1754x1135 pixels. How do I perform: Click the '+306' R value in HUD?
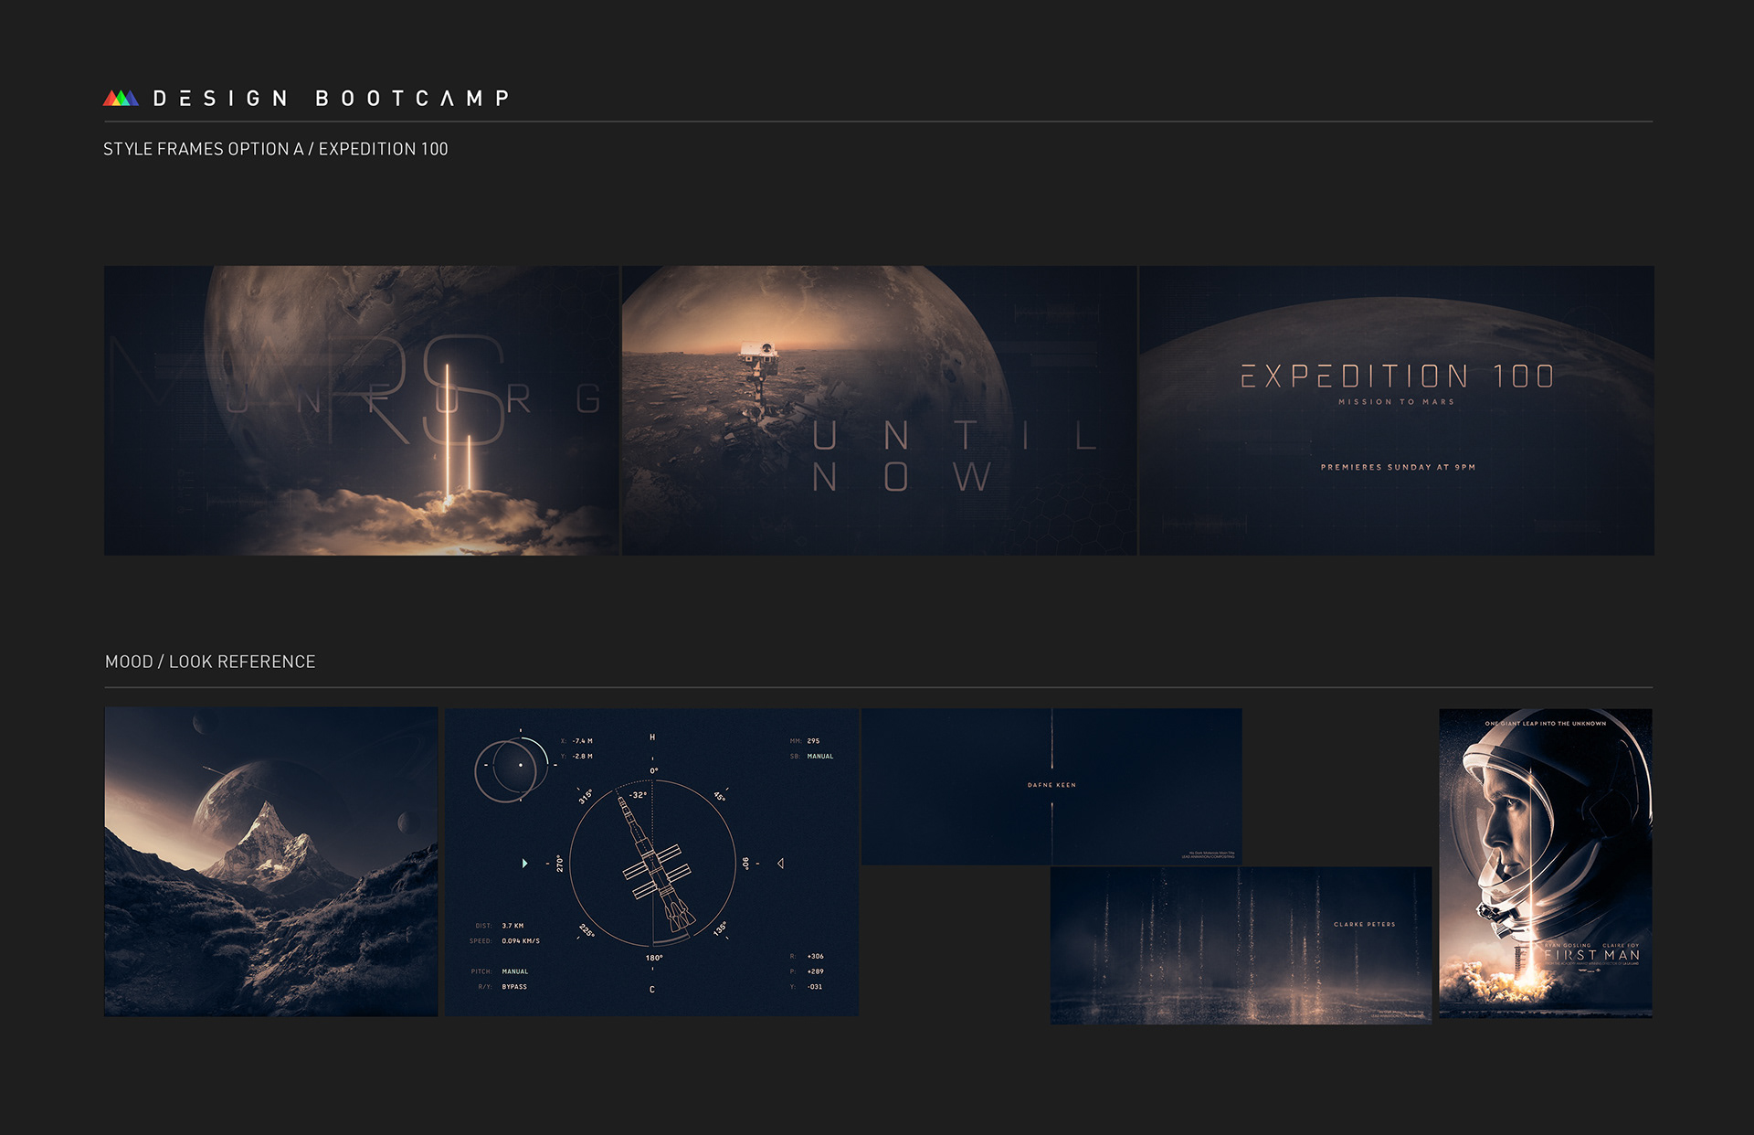(815, 956)
